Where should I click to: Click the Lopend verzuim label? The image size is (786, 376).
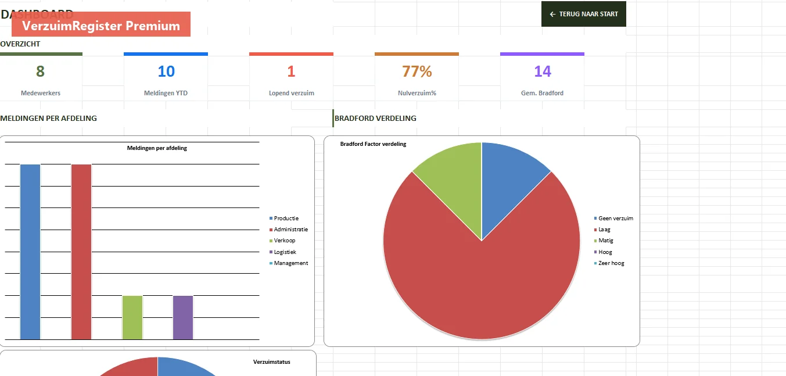pos(291,93)
